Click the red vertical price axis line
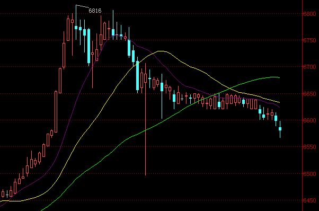The width and height of the screenshot is (319, 211). point(303,105)
